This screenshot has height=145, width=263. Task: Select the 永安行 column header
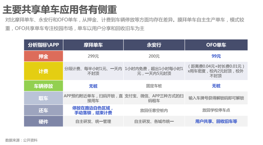154,45
